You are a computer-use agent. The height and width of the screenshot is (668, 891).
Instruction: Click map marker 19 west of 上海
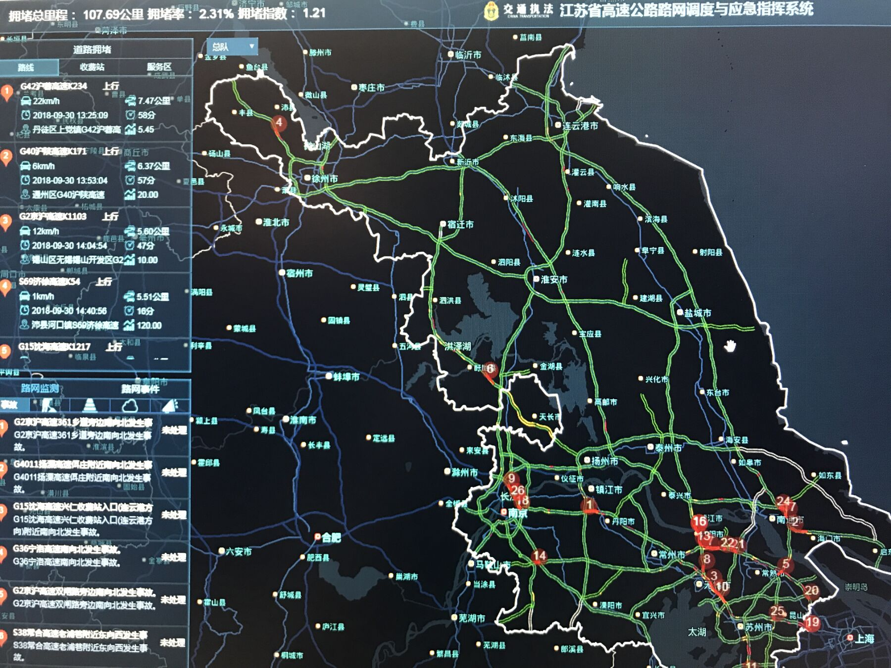[812, 622]
